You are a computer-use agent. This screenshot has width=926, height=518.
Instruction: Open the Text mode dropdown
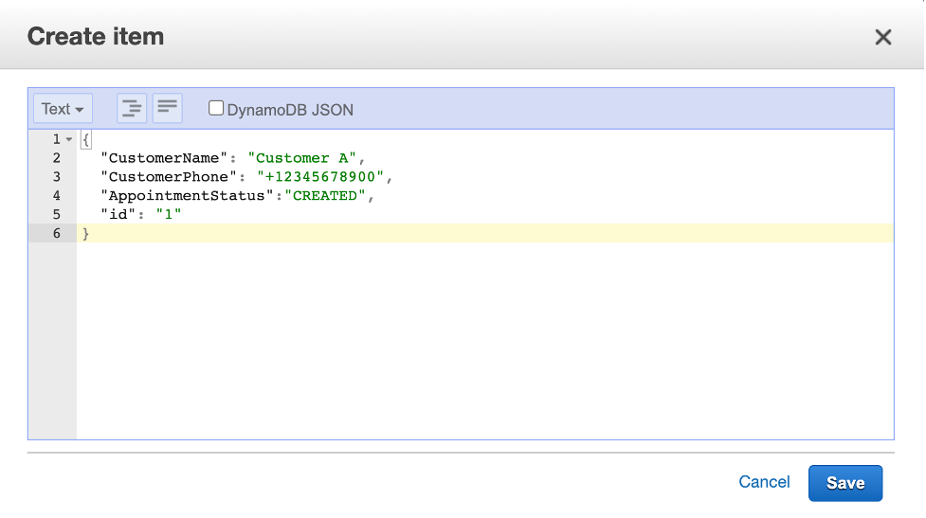(63, 109)
